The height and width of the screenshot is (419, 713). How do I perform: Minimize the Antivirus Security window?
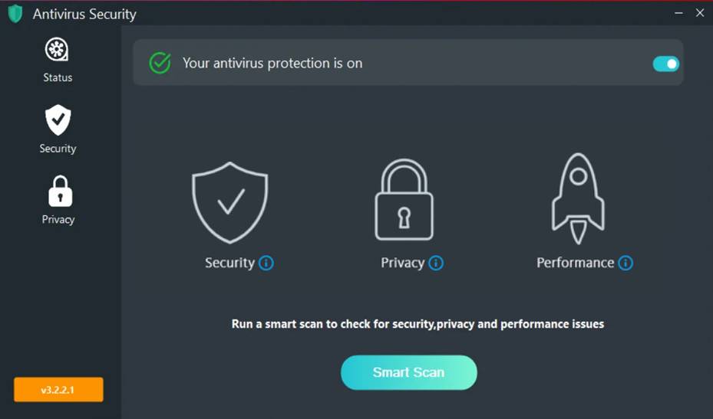click(678, 13)
